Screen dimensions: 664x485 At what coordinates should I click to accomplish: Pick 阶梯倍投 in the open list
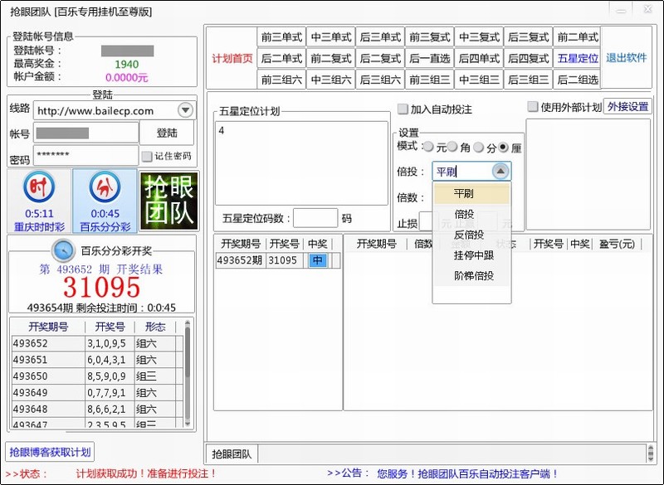click(x=473, y=276)
